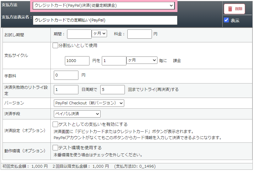Open the バージョン PayPal Checkout dropdown
The image size is (254, 171).
(x=89, y=103)
